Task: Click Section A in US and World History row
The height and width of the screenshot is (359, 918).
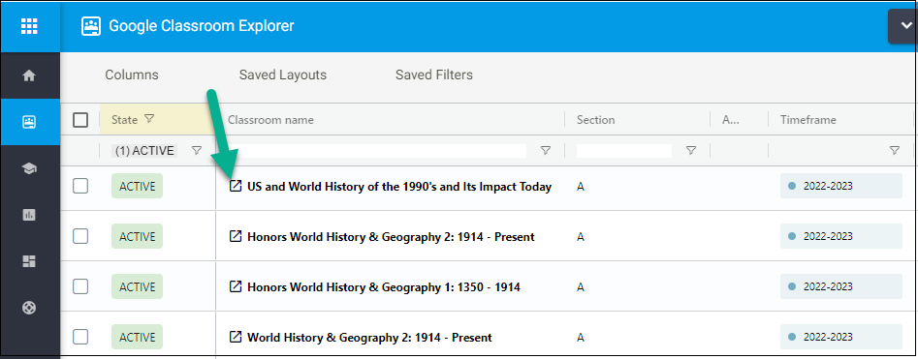Action: [x=581, y=187]
